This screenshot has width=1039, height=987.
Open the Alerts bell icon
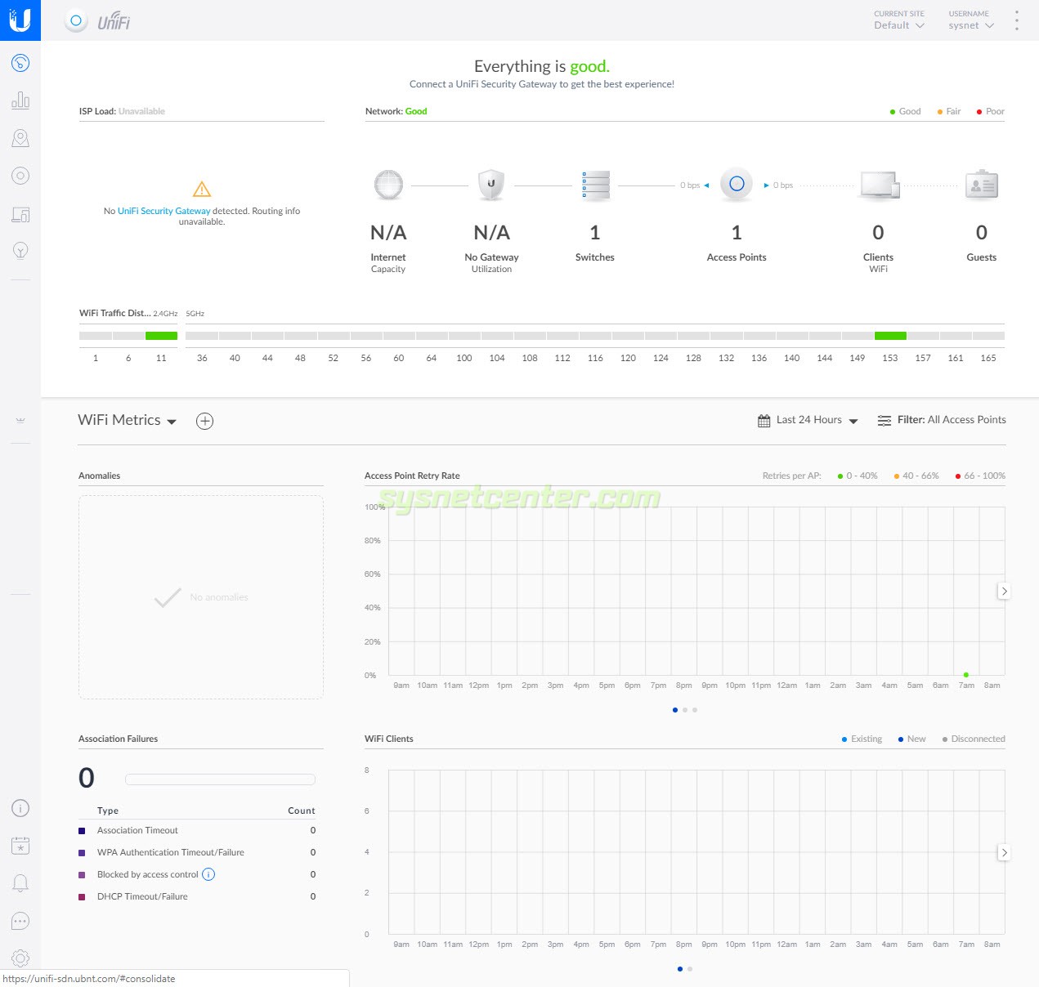20,883
